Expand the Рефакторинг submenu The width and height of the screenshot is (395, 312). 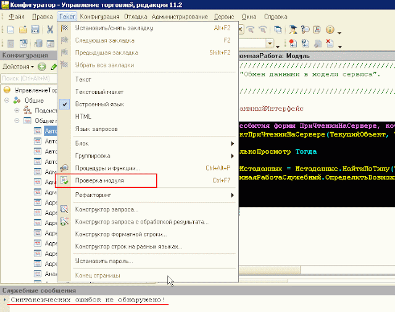(148, 195)
